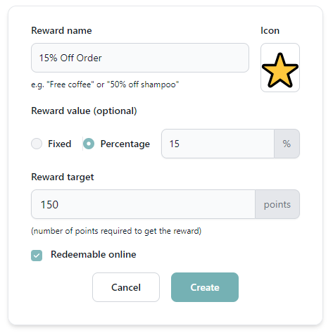
Task: Click the Icon label above the star
Action: (x=270, y=30)
